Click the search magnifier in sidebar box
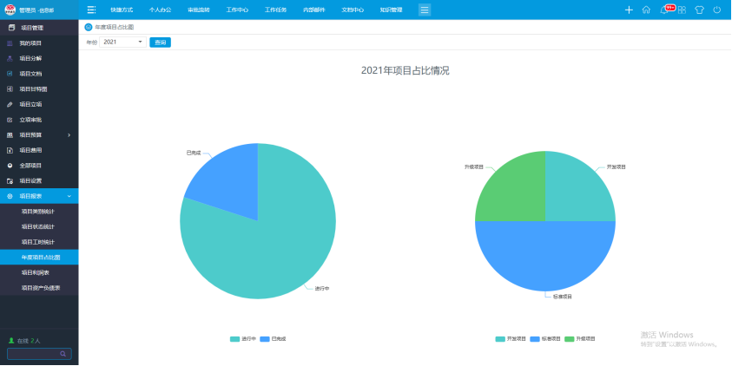This screenshot has height=366, width=732. coord(63,354)
